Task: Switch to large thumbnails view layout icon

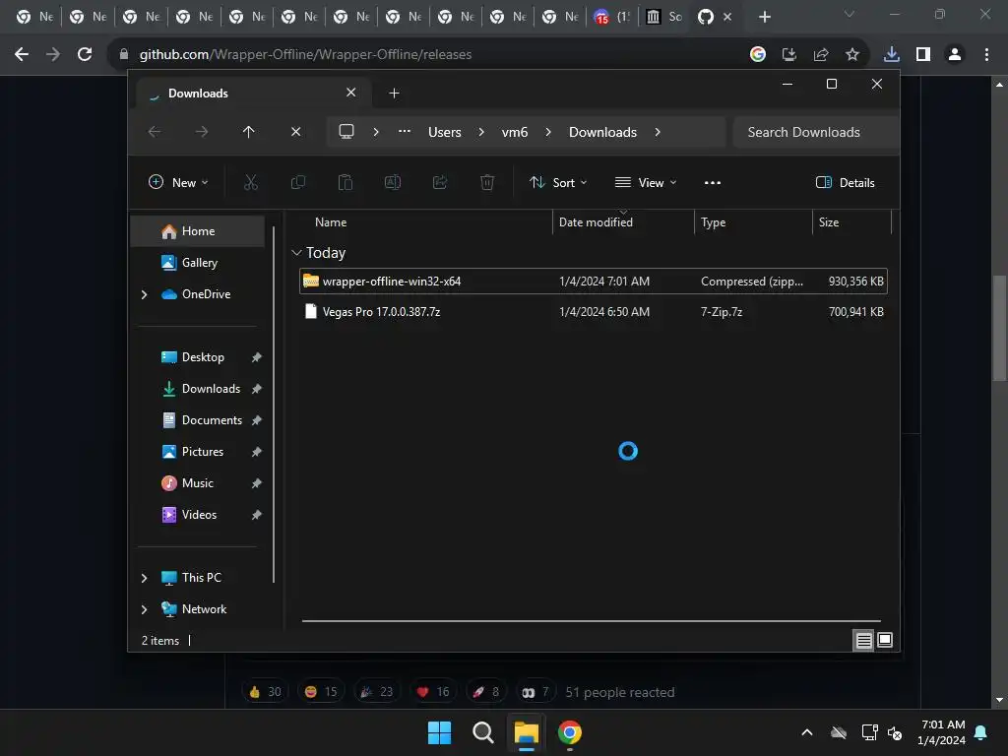Action: [885, 640]
